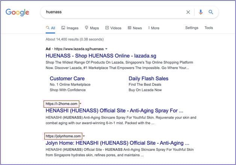
Task: Open the Daily Flash Sales sitelink
Action: [x=148, y=78]
